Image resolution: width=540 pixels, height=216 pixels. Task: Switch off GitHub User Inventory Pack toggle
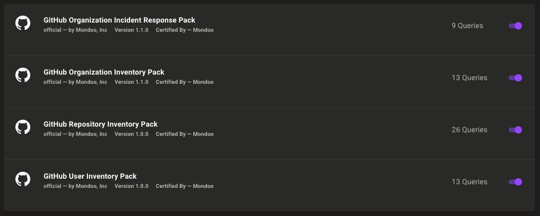[515, 181]
